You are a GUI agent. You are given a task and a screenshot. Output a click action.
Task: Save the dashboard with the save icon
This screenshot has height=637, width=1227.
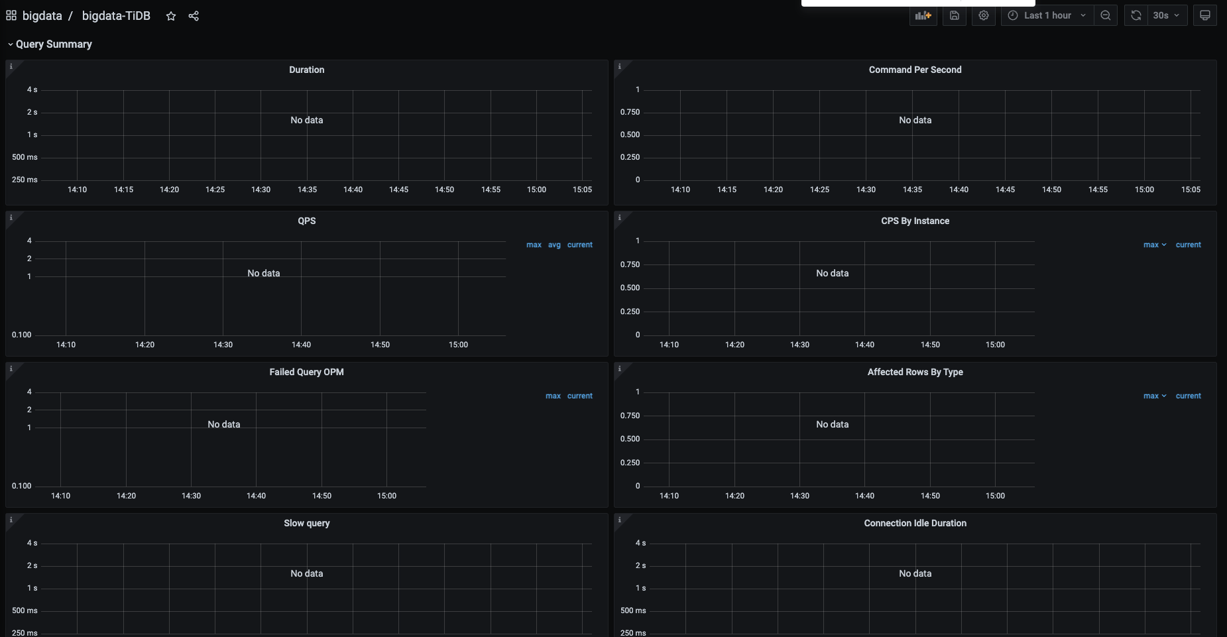coord(954,15)
